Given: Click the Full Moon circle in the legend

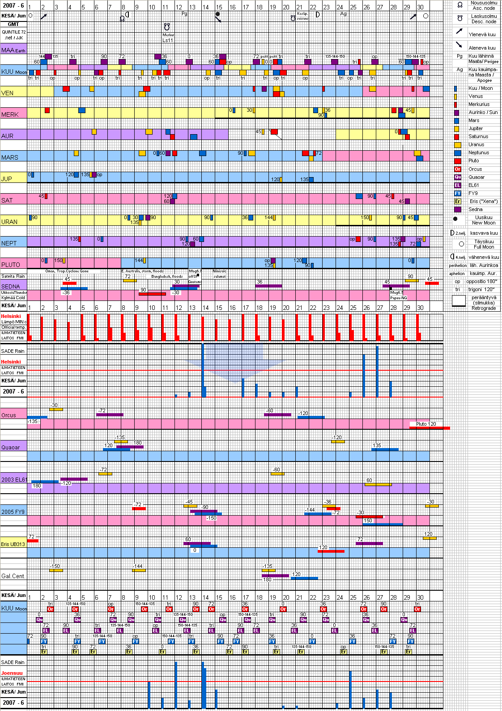Looking at the screenshot, I should [x=461, y=244].
